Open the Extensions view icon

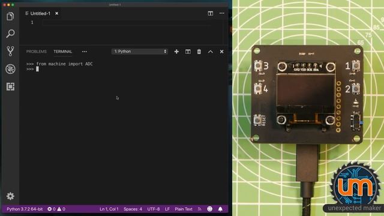(x=10, y=86)
